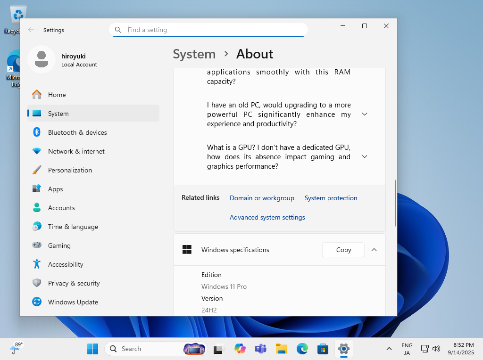483x360 pixels.
Task: Open the Gaming controller icon
Action: coord(37,245)
